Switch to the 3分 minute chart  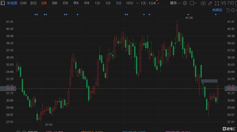108,3
